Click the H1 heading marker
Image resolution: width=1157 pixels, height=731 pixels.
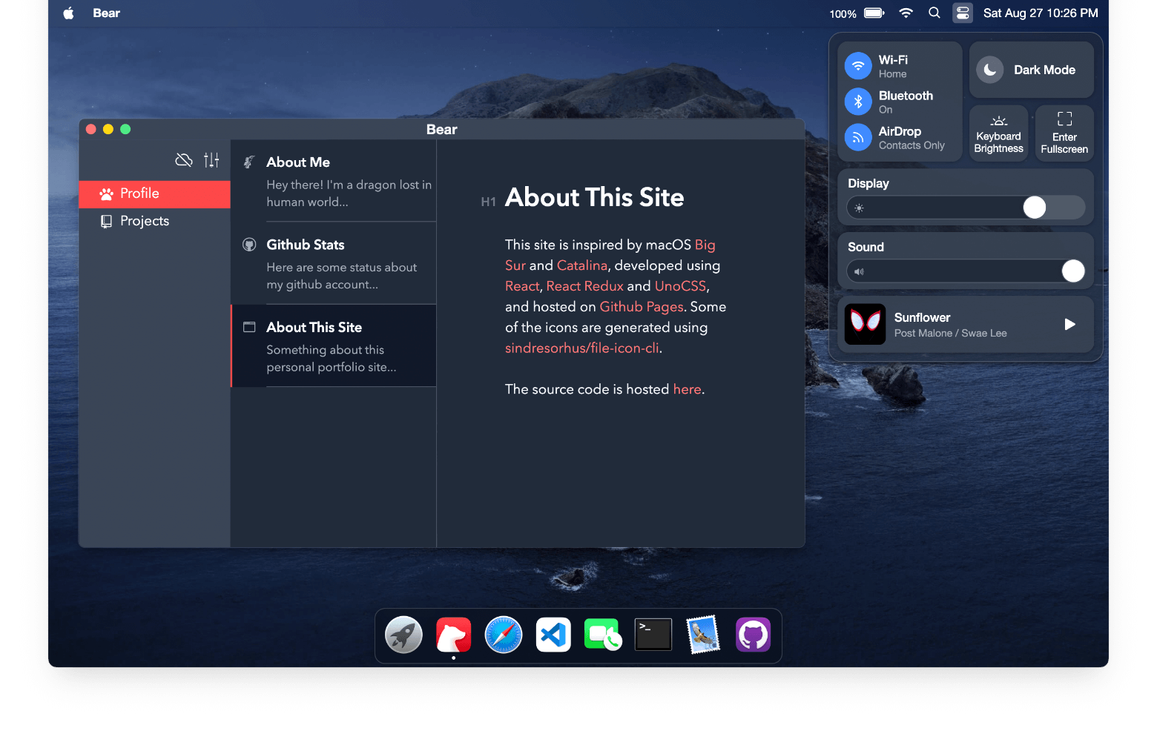(488, 202)
